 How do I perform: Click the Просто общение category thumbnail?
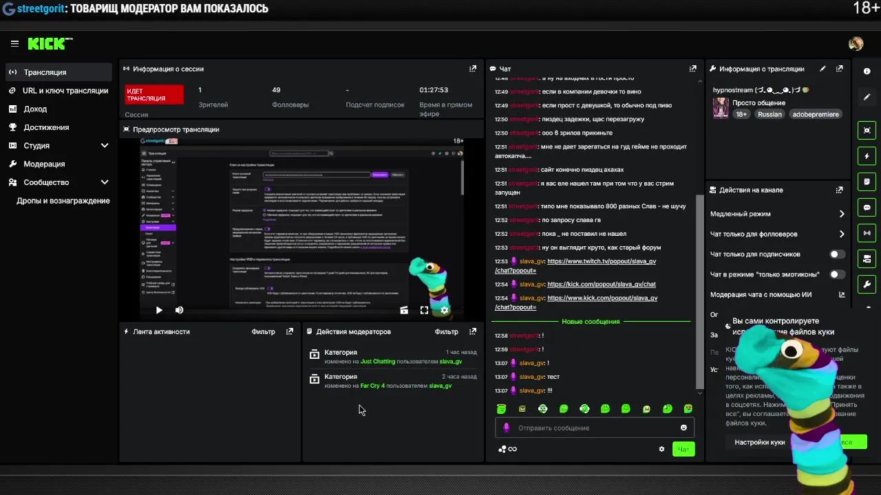click(721, 109)
